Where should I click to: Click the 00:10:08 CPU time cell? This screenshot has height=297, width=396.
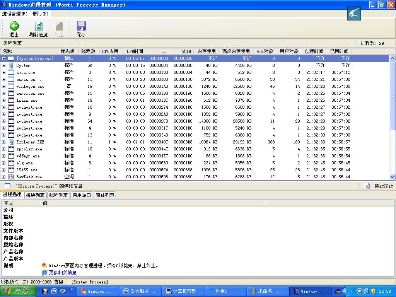tap(135, 121)
